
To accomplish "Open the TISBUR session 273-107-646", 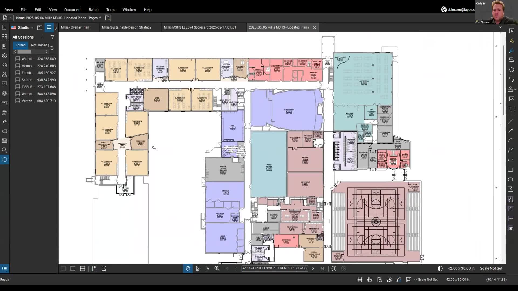I will click(36, 87).
